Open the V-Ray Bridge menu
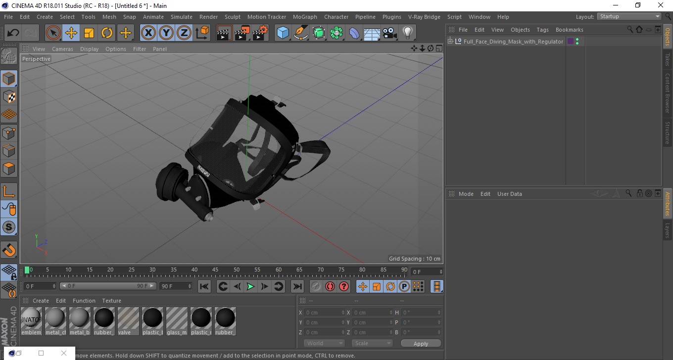Viewport: 673px width, 360px height. 424,17
